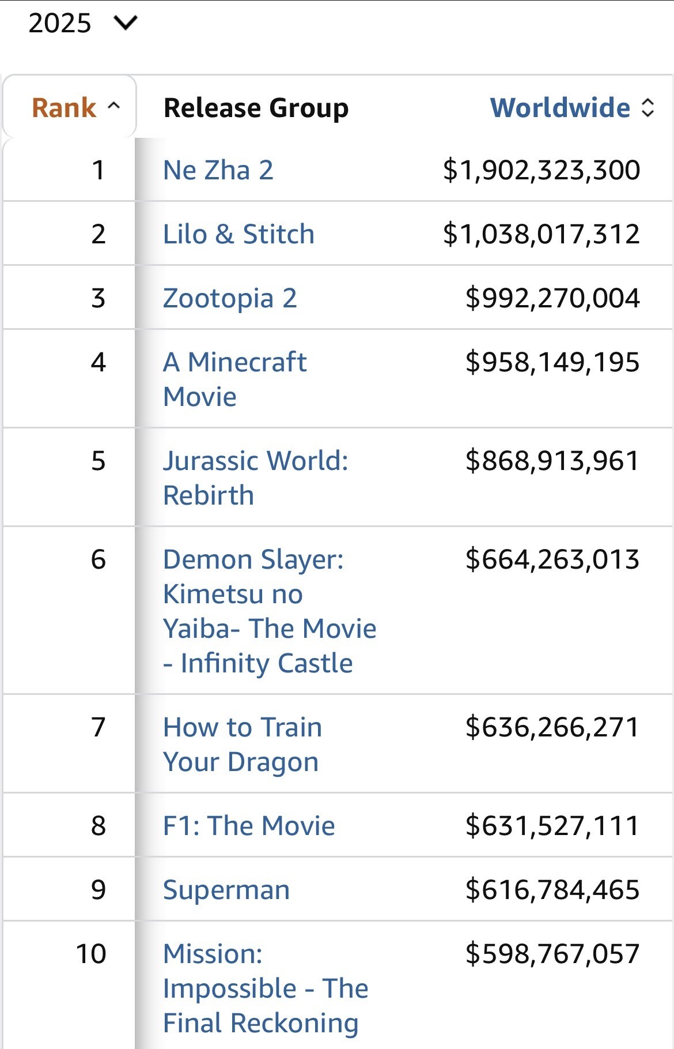Click the Worldwide sort arrows icon
The width and height of the screenshot is (674, 1049).
click(x=648, y=108)
